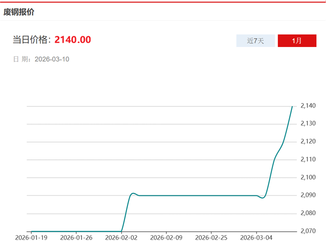326x241 pixels.
Task: Click the red 2140.00 price value
Action: (72, 40)
